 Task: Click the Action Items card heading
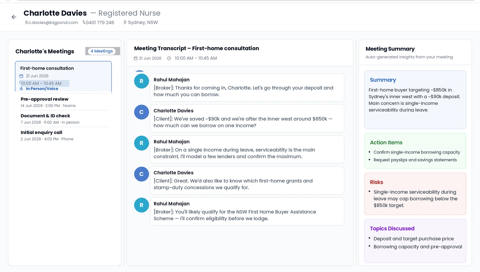[x=386, y=142]
